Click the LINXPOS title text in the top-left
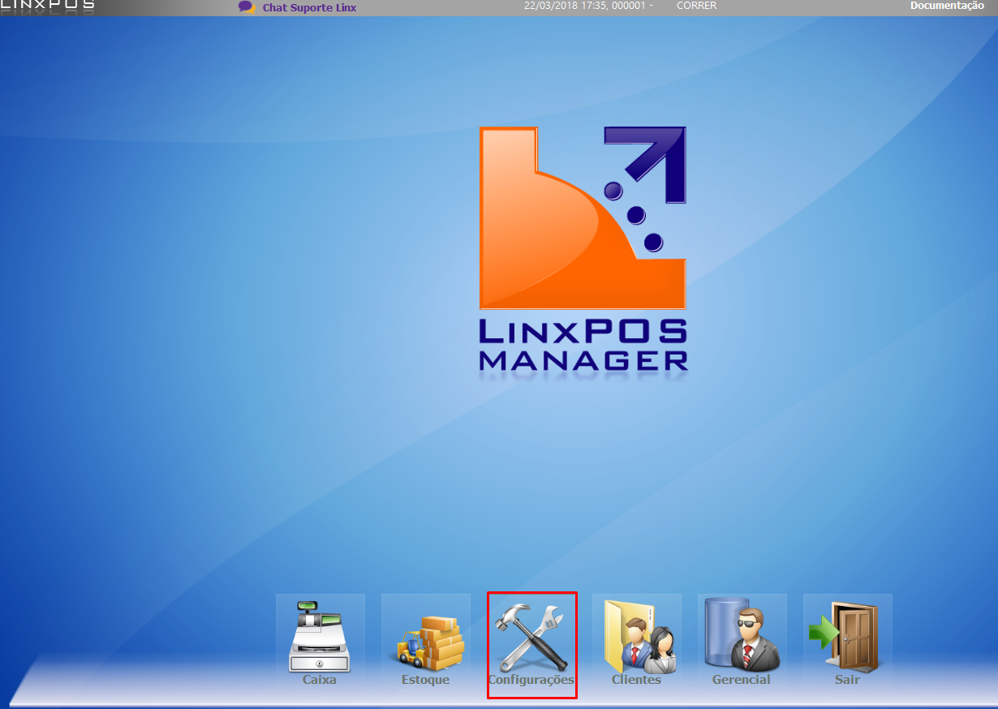Screen dimensions: 998x709 click(47, 4)
